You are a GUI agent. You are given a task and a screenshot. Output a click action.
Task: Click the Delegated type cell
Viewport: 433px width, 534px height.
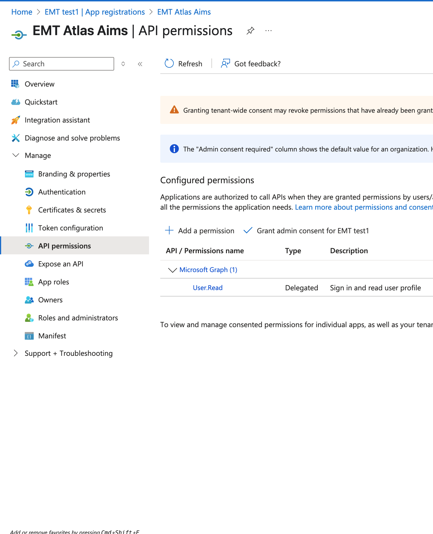coord(301,288)
